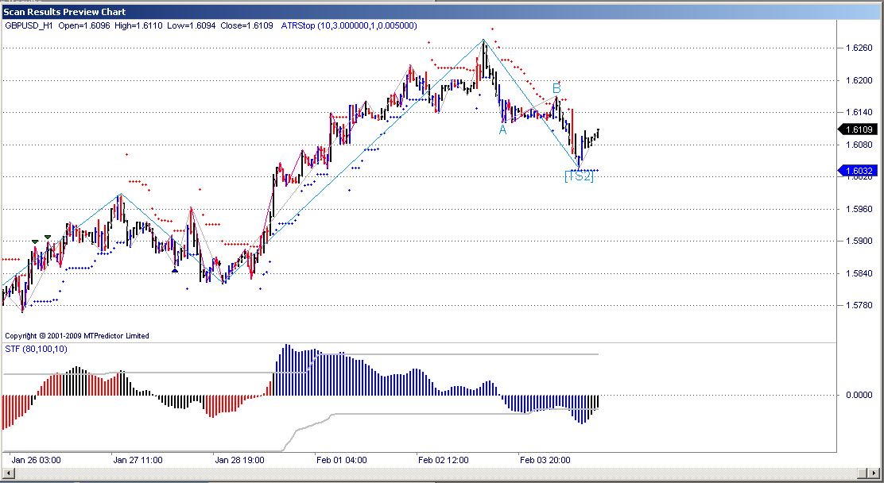
Task: Click the wave label B on chart
Action: tap(556, 88)
